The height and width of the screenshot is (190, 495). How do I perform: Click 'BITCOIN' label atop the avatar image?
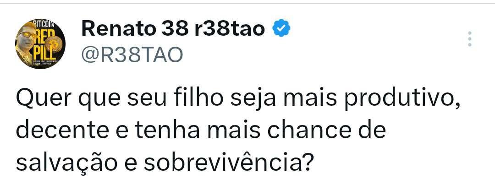click(44, 24)
